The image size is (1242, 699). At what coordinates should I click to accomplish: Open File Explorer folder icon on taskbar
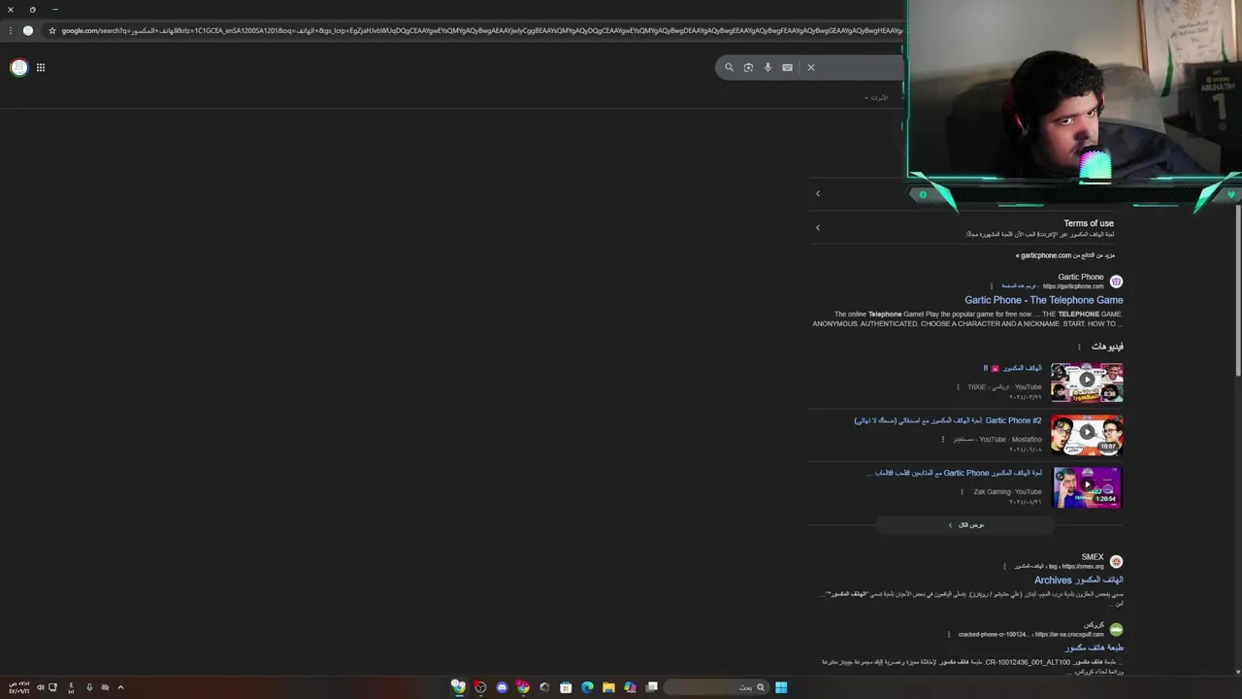point(608,687)
